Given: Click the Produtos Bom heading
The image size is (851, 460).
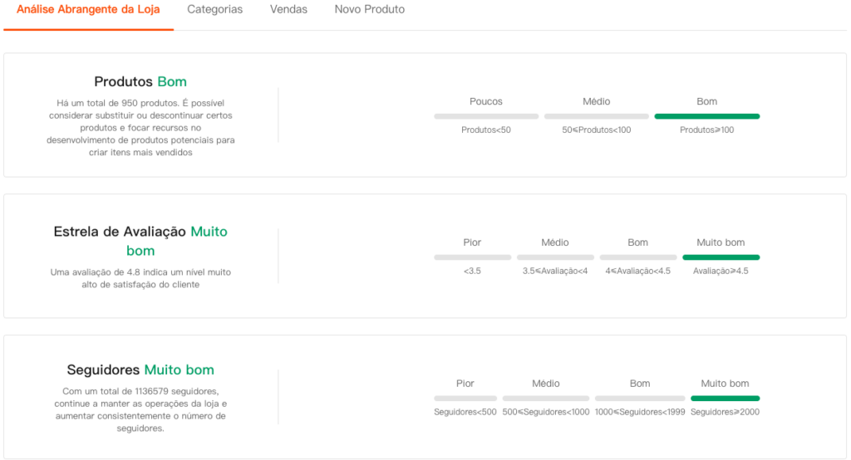Looking at the screenshot, I should 140,81.
